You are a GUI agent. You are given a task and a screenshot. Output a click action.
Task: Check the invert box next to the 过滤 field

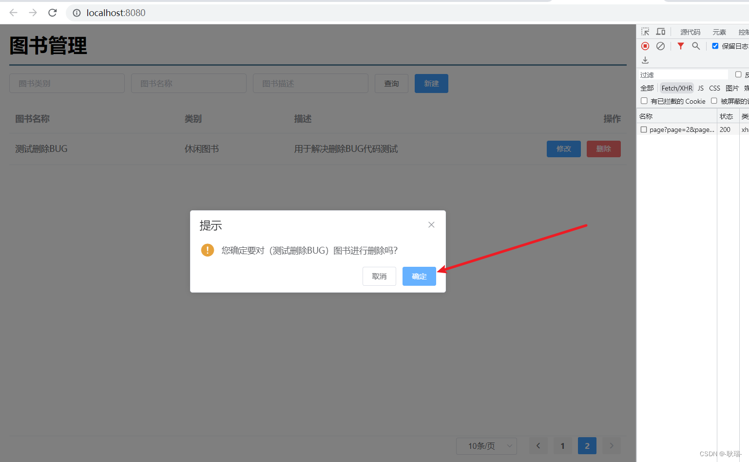coord(738,74)
